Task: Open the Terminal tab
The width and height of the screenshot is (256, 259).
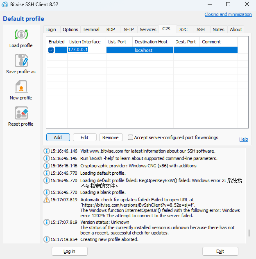Action: tap(91, 29)
